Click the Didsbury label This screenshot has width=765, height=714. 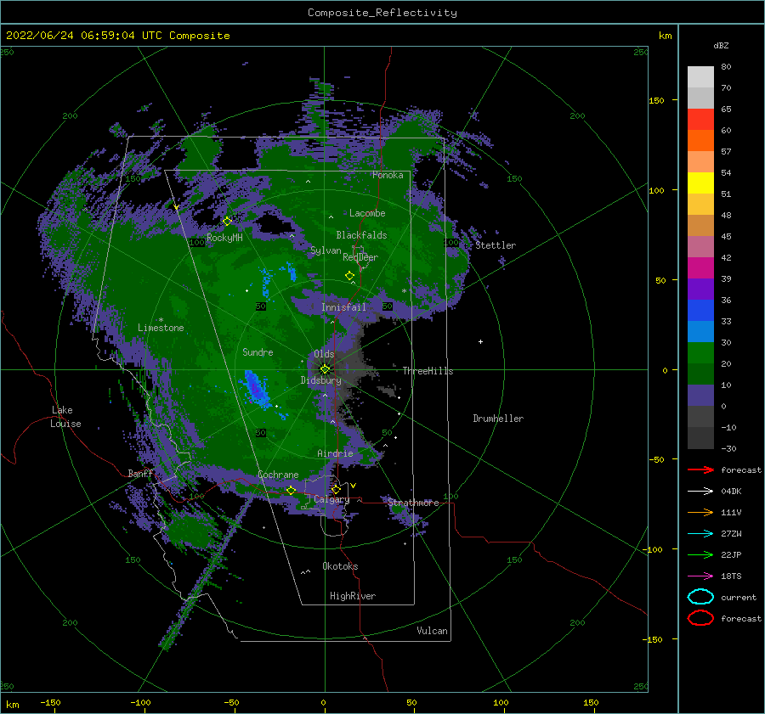(320, 380)
